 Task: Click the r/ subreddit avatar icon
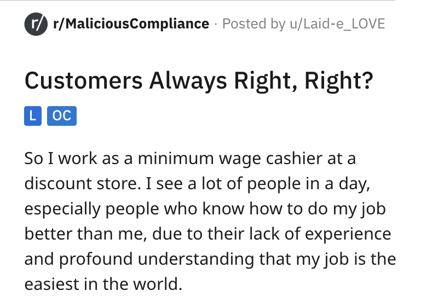click(34, 24)
